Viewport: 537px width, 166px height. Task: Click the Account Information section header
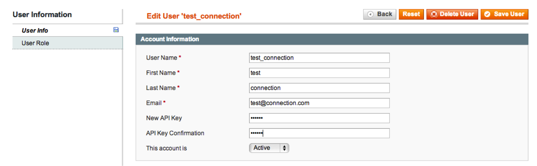332,39
